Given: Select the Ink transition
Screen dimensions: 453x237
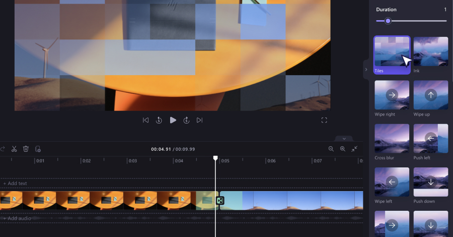Looking at the screenshot, I should [431, 51].
